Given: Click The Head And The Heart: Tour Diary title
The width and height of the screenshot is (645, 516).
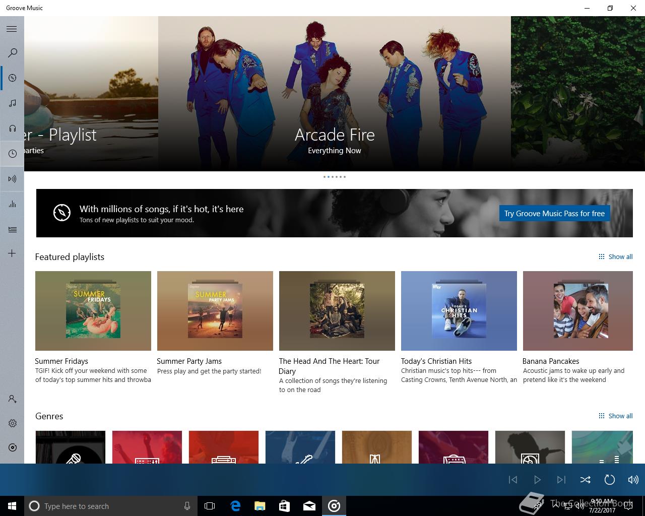Looking at the screenshot, I should [329, 366].
